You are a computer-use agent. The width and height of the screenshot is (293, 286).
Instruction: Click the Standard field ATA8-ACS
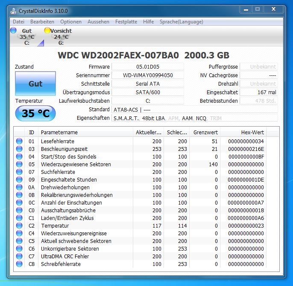tap(194, 110)
